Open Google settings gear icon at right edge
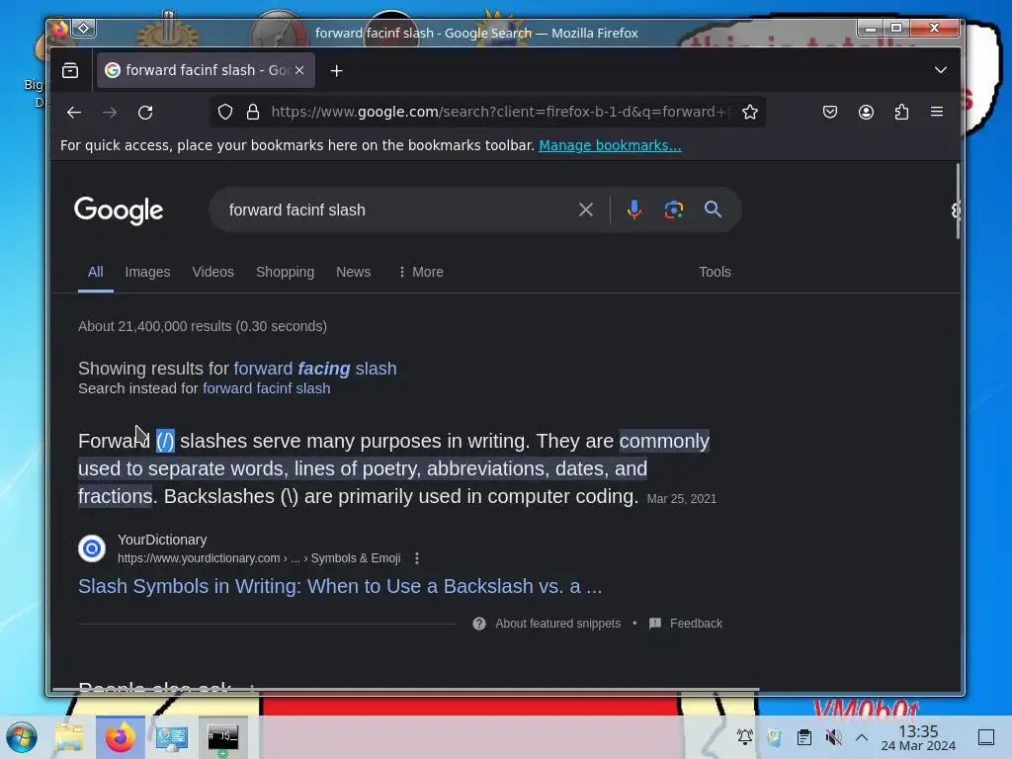Viewport: 1012px width, 759px height. (956, 211)
